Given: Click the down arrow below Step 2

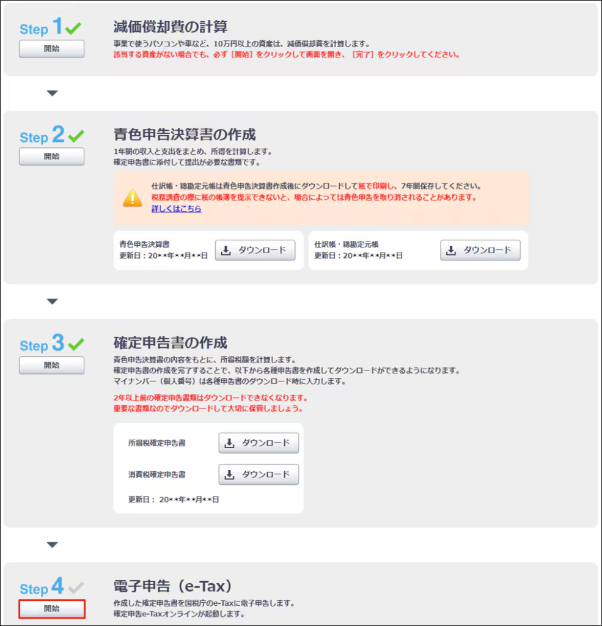Looking at the screenshot, I should coord(52,301).
